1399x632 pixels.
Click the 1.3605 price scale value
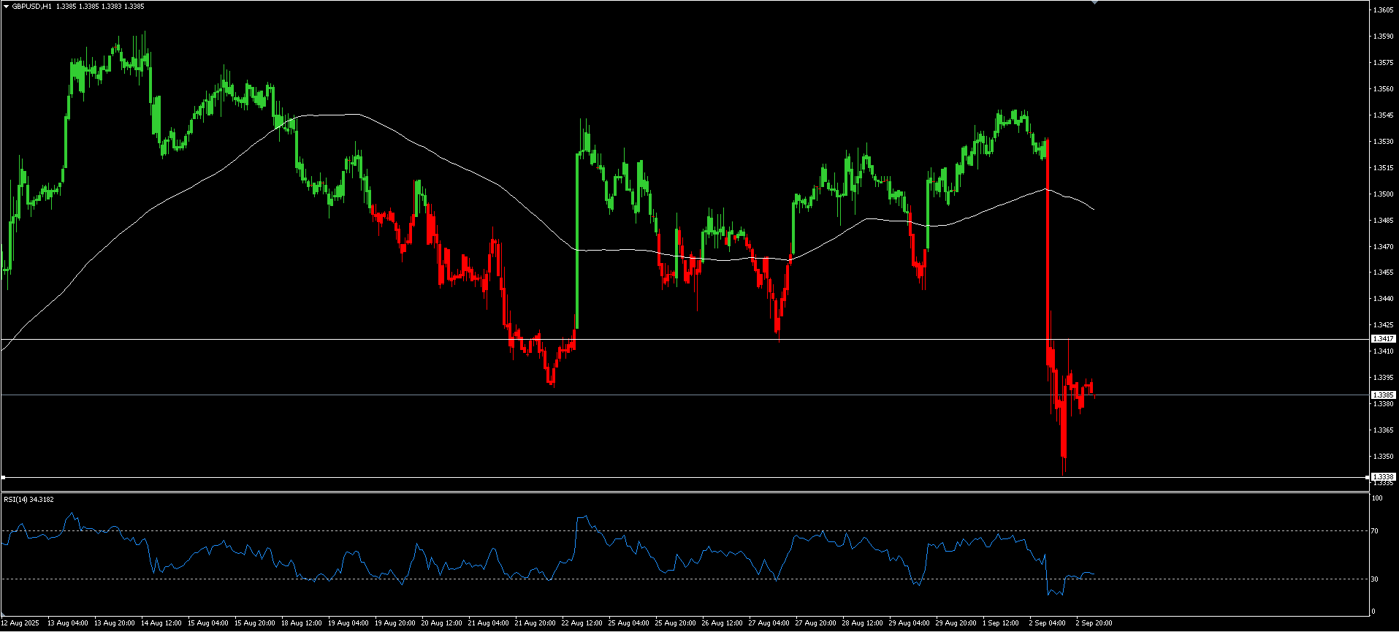click(1383, 10)
